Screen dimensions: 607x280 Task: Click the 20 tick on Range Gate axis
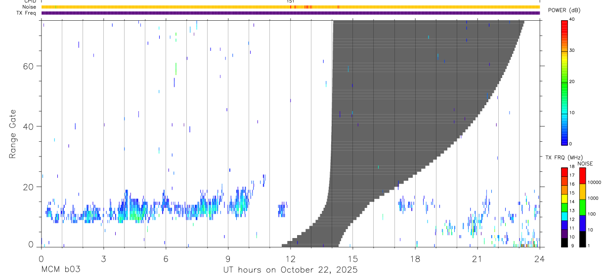coord(29,187)
